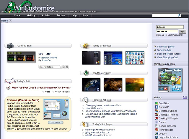Click the Get Now button
The image size is (189, 139).
(x=56, y=122)
